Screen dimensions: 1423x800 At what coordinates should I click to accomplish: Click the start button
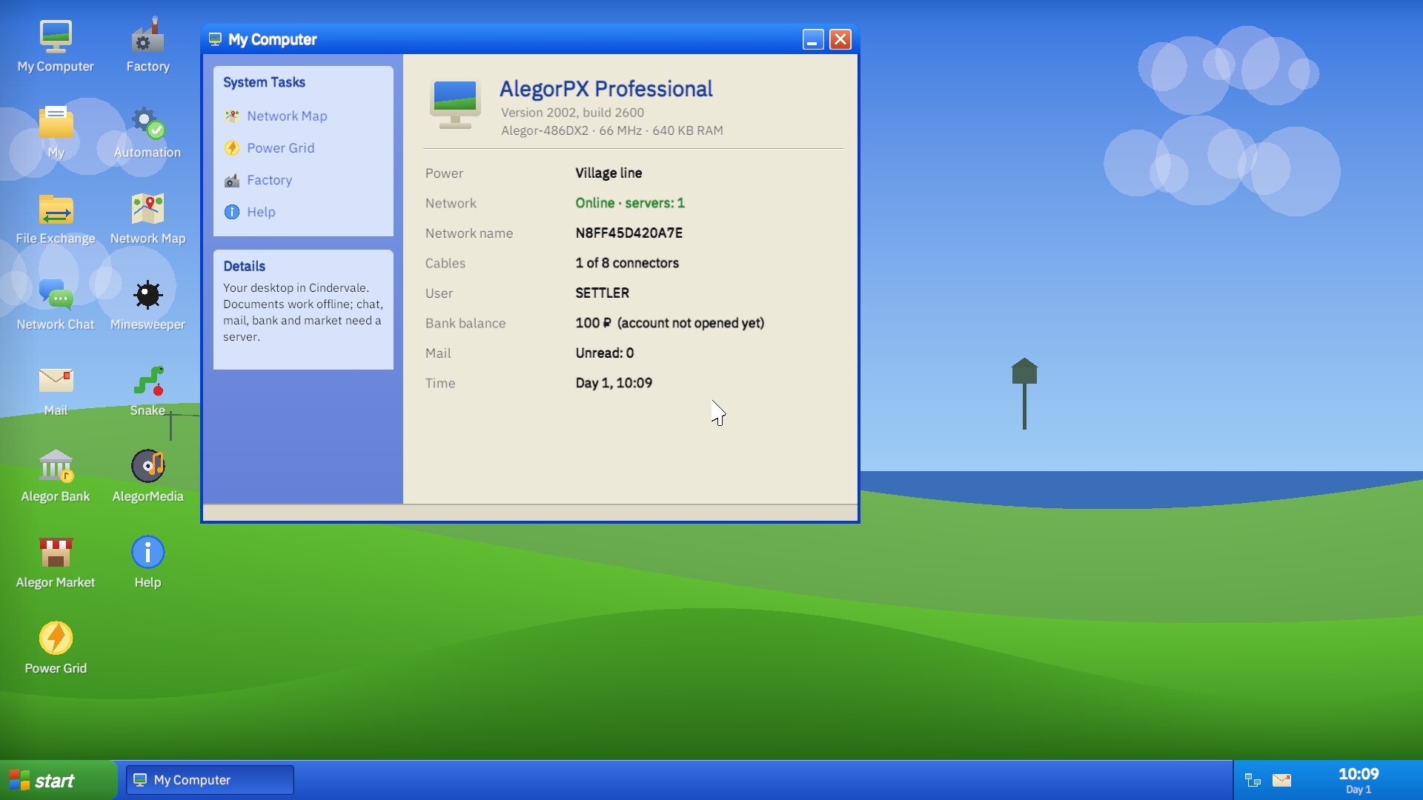(x=58, y=780)
